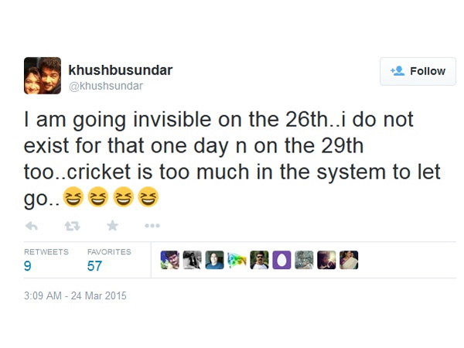Viewport: 464px width, 348px height.
Task: Click the first laughing emoji in tweet
Action: [74, 200]
